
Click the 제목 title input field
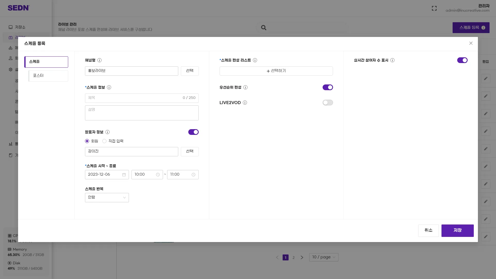pyautogui.click(x=134, y=98)
